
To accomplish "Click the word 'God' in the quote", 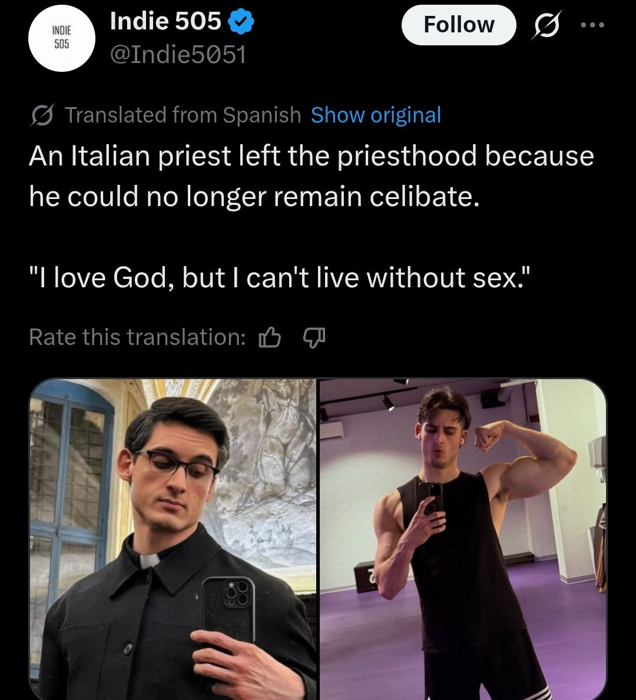I will point(141,278).
